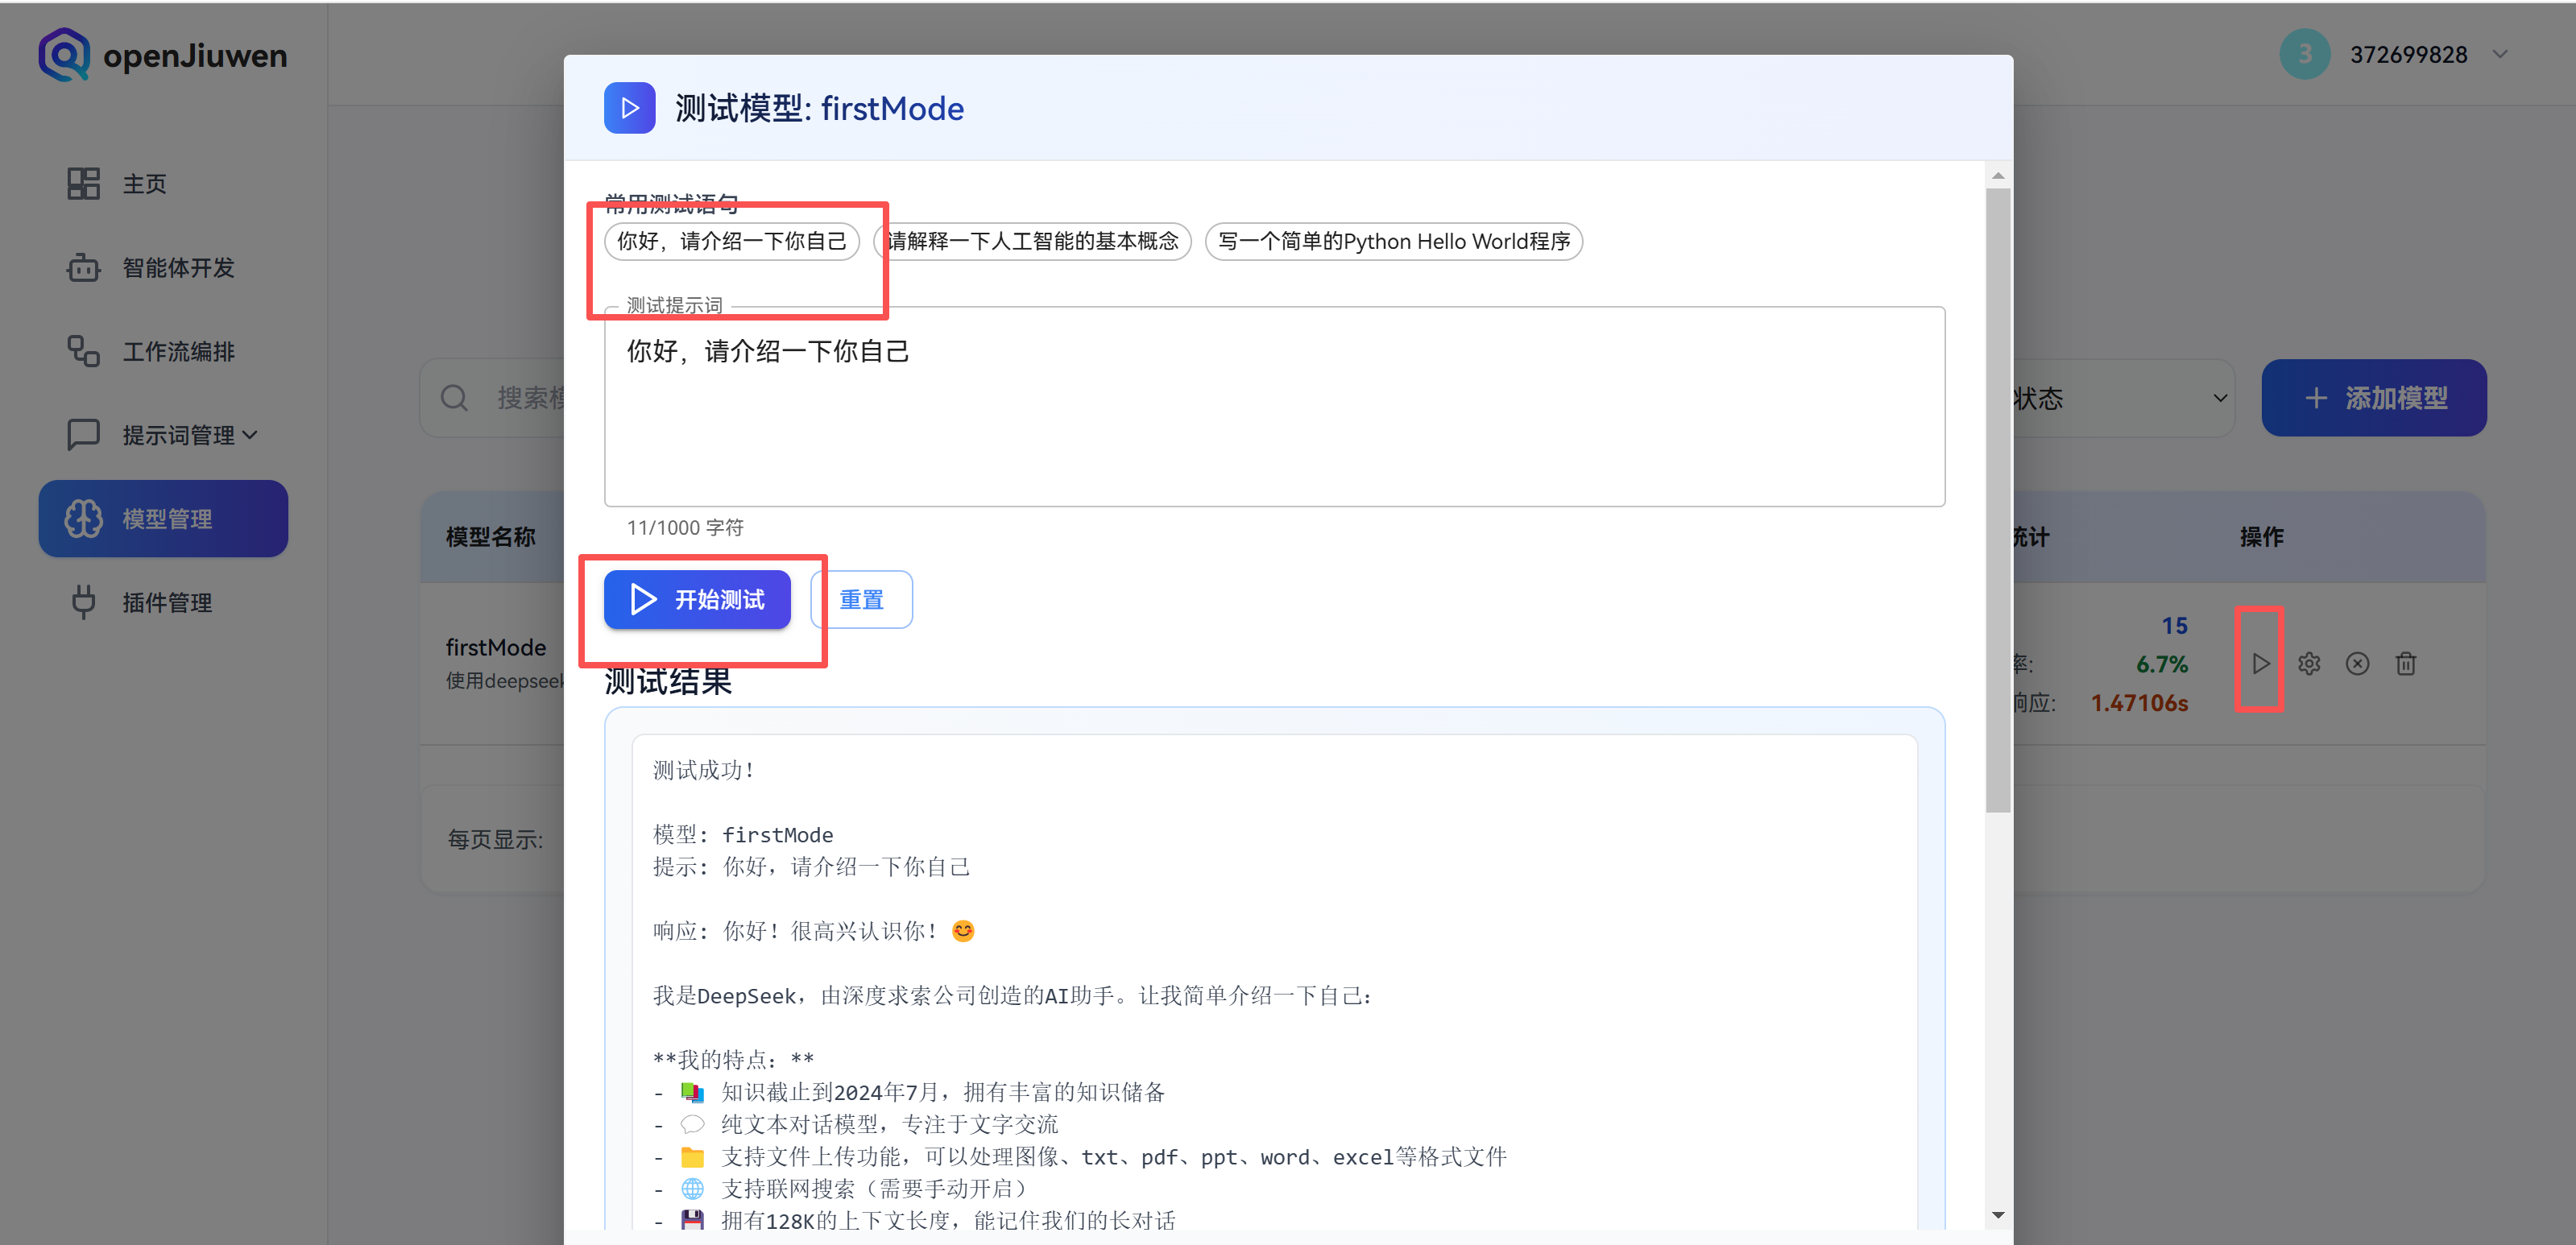Click the dialog's vertical scrollbar down arrow

click(x=1997, y=1216)
